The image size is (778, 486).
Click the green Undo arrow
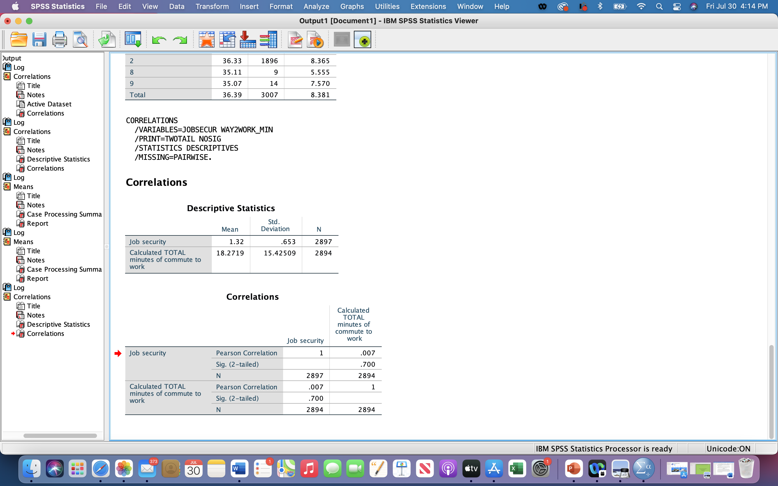[159, 40]
